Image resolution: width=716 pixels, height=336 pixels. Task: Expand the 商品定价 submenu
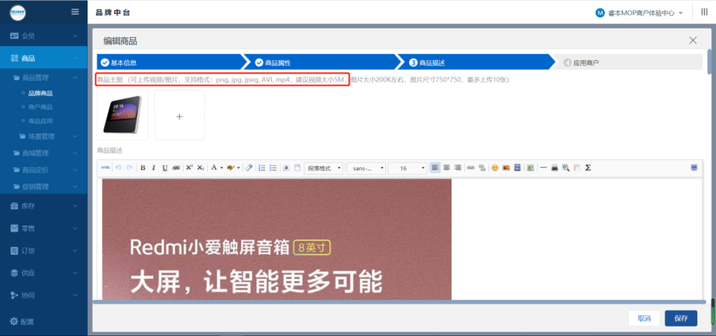click(43, 170)
